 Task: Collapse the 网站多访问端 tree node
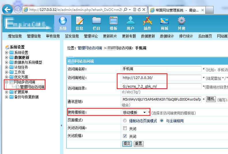(x=6, y=82)
